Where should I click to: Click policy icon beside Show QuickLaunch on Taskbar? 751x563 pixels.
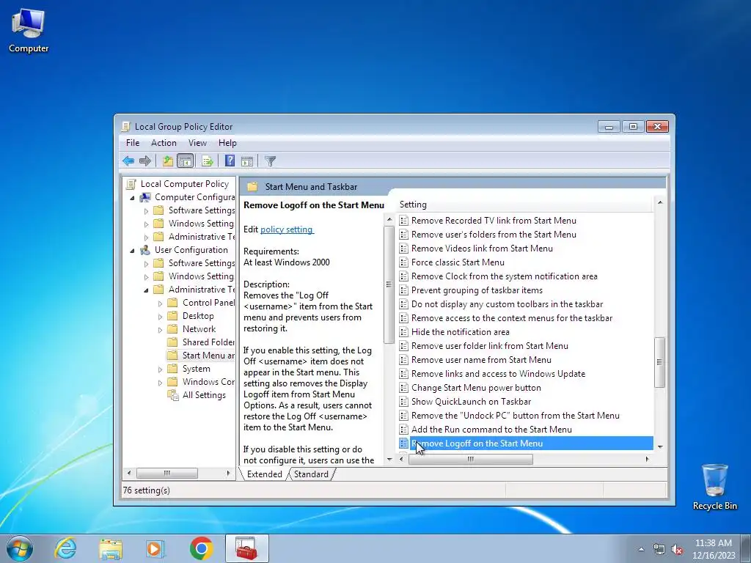[404, 402]
